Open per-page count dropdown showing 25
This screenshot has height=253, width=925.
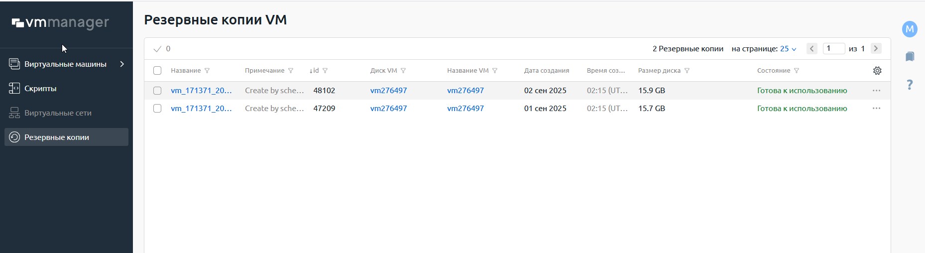tap(788, 49)
